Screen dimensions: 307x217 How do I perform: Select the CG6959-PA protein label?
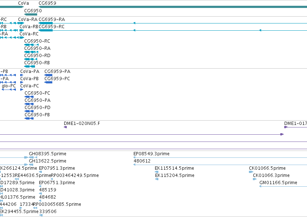pyautogui.click(x=57, y=71)
